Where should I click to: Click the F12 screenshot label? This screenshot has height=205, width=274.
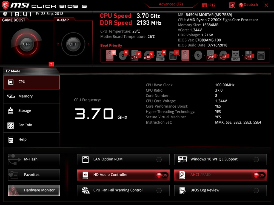coord(212,5)
